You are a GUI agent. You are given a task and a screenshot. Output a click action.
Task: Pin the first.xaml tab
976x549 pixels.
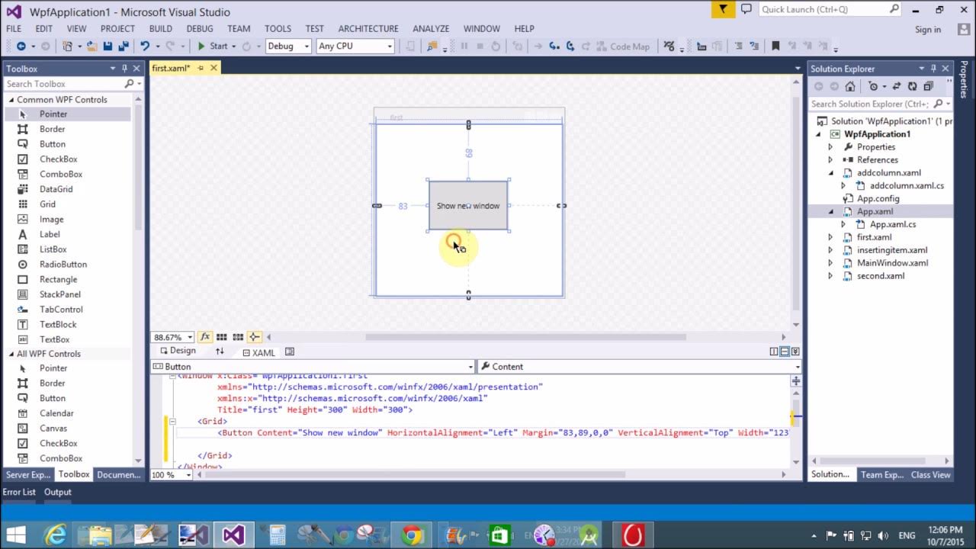201,68
